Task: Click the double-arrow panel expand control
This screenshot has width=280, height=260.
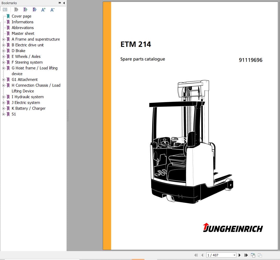Action: [x=60, y=3]
